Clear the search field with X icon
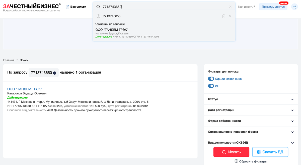This screenshot has height=165, width=301. pos(230,7)
